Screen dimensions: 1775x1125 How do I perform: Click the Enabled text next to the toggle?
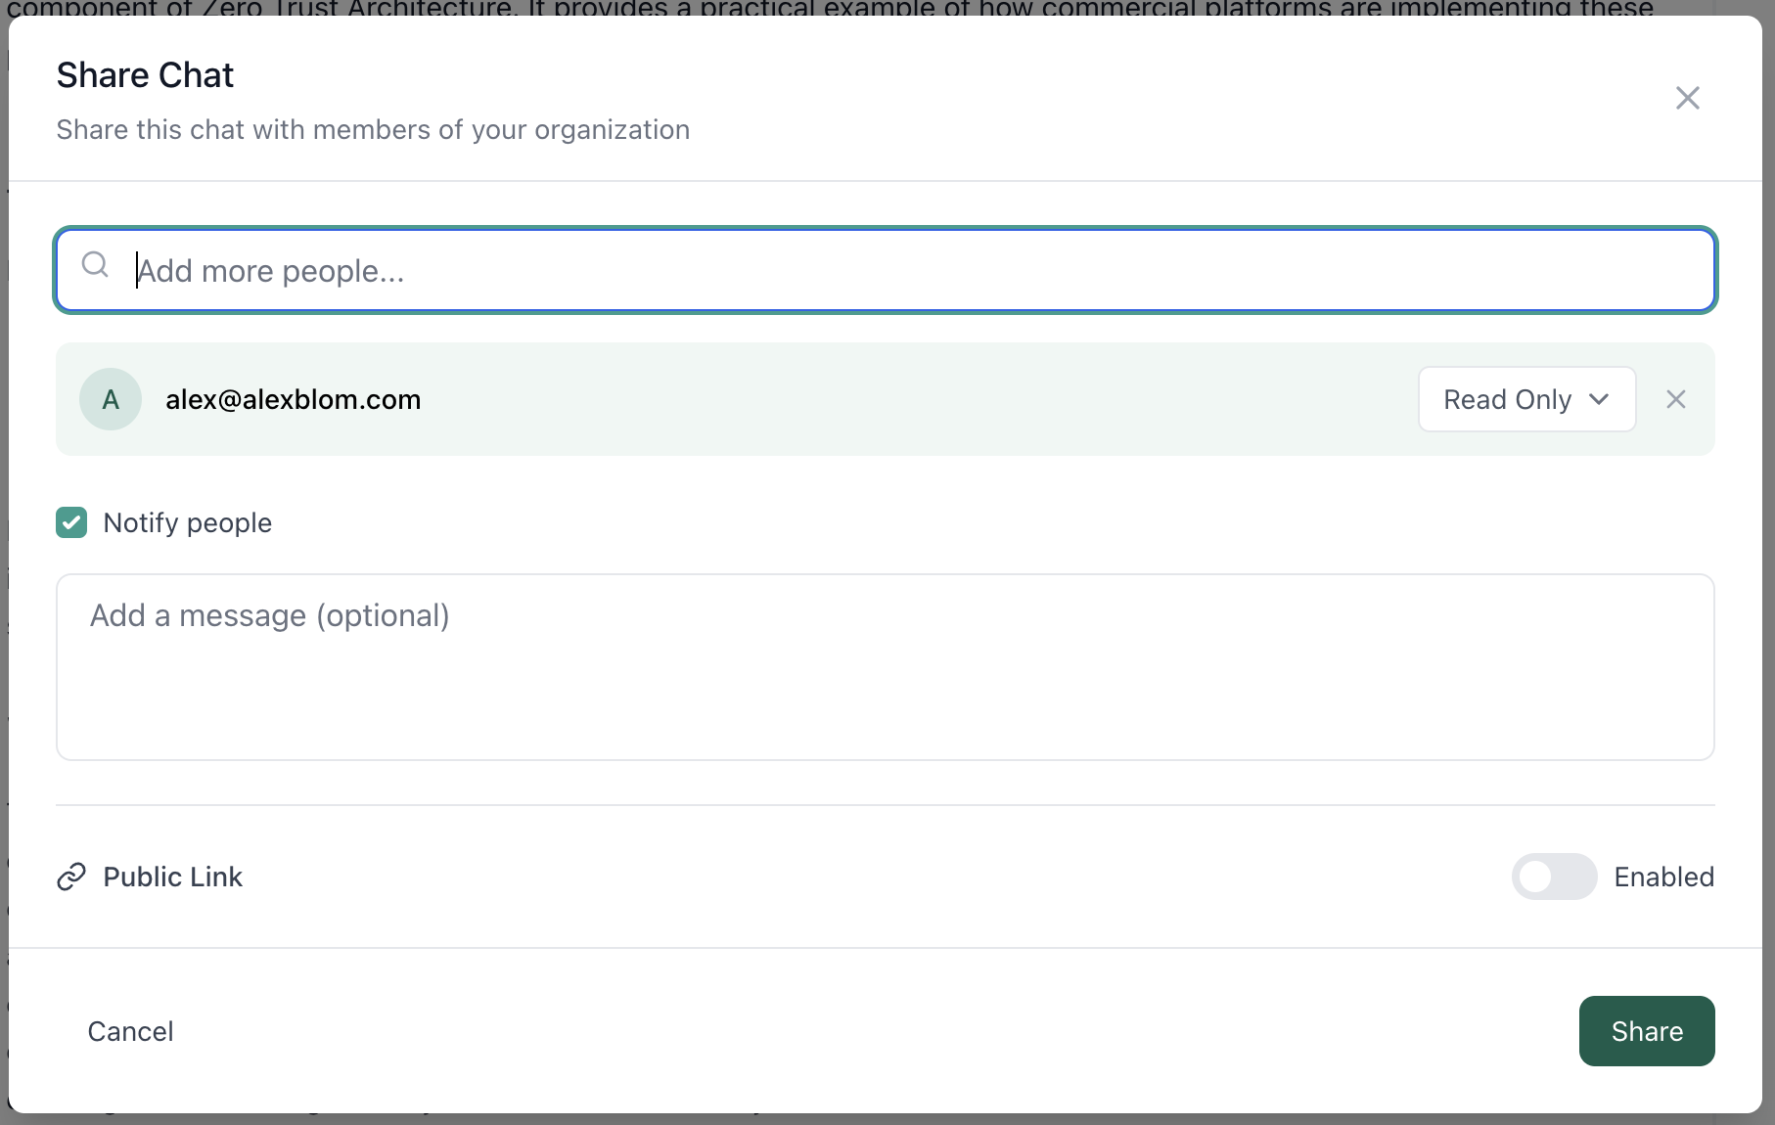tap(1663, 877)
